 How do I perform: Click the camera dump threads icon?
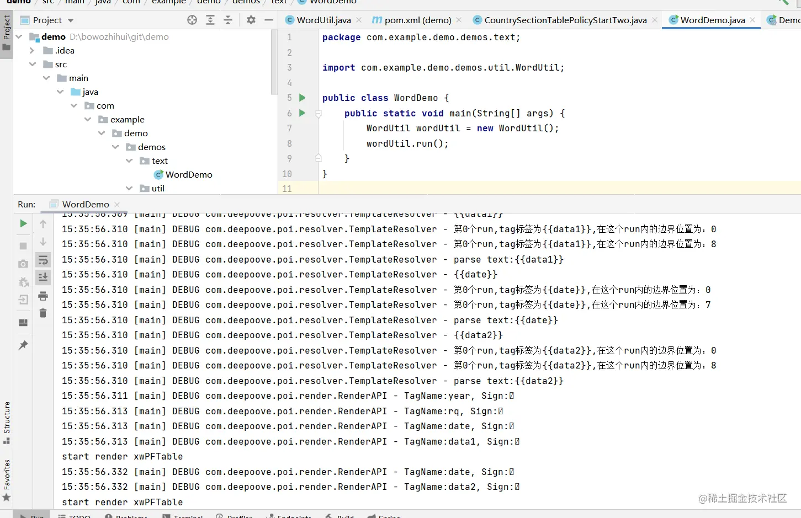coord(23,264)
